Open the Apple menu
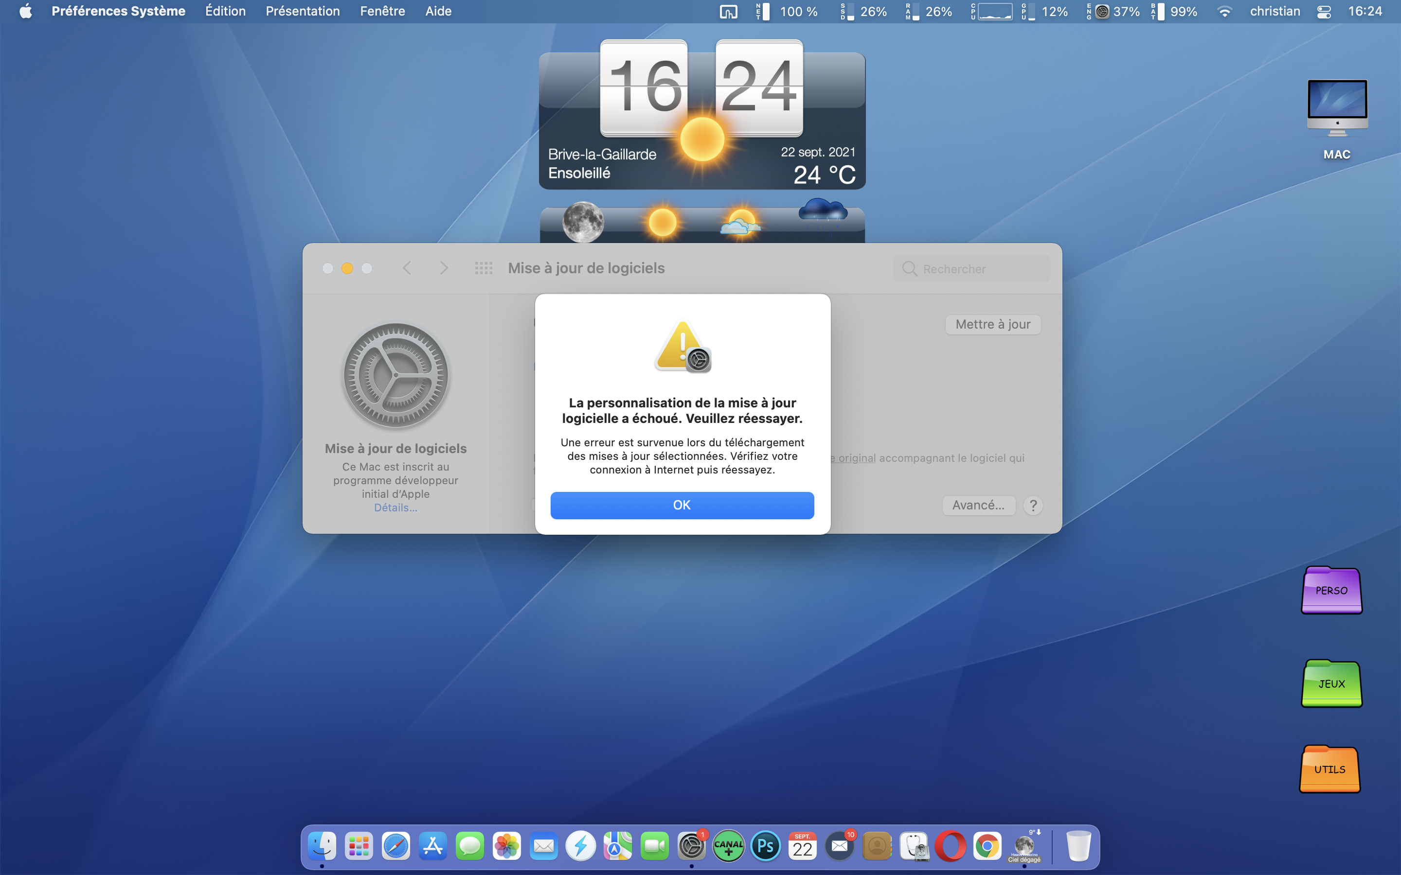 25,11
